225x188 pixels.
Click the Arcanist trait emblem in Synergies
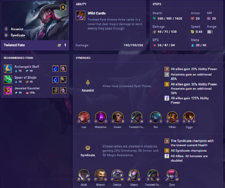click(x=88, y=83)
